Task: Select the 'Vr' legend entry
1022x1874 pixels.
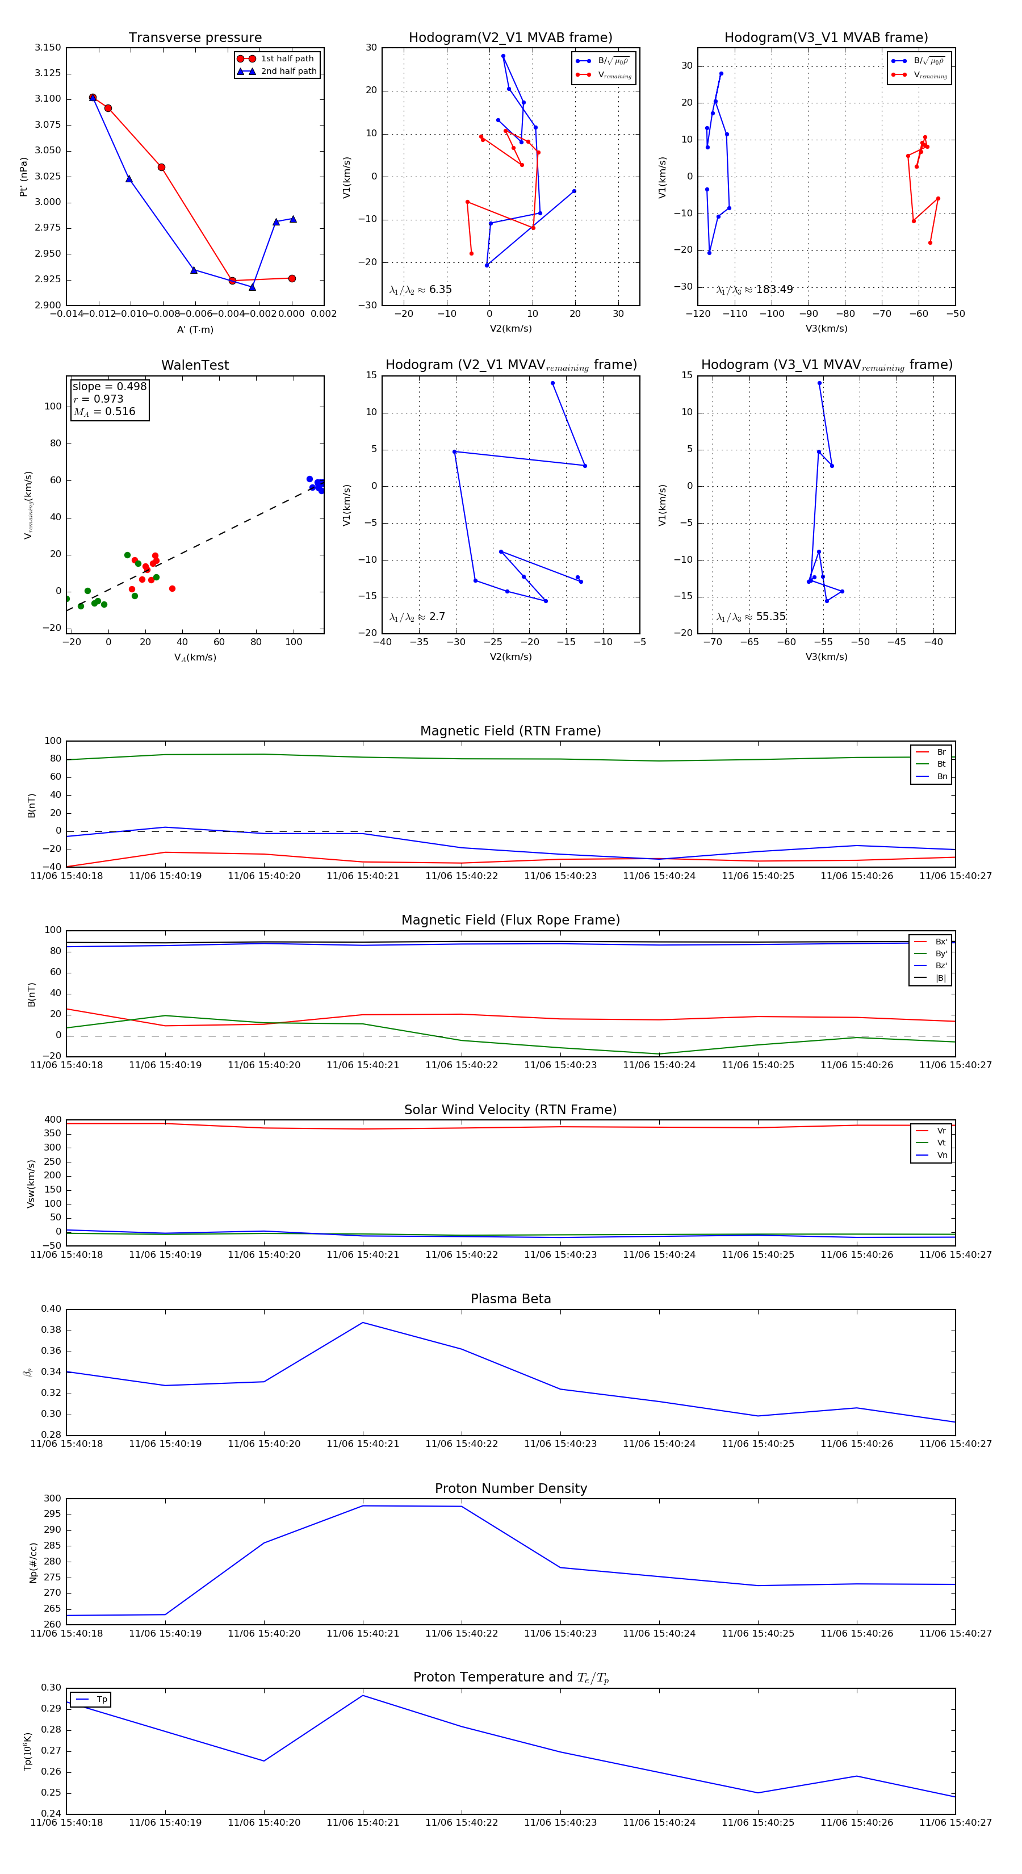Action: coord(931,1131)
